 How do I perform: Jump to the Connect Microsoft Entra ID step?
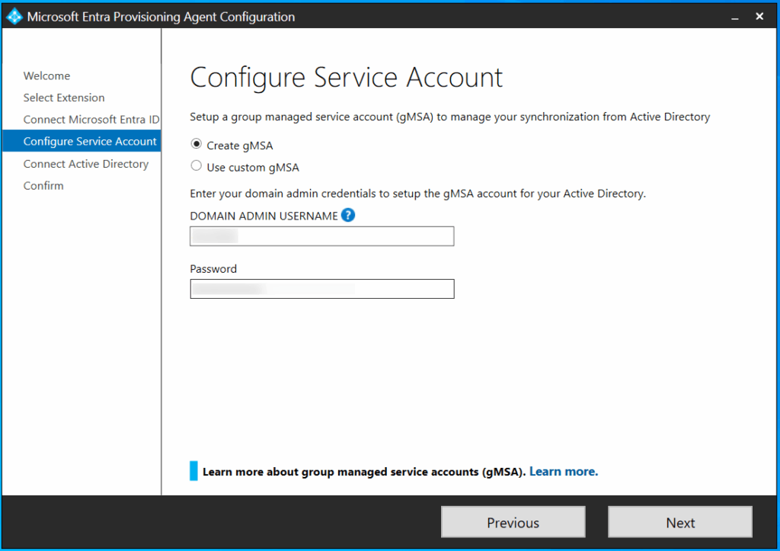pyautogui.click(x=91, y=120)
